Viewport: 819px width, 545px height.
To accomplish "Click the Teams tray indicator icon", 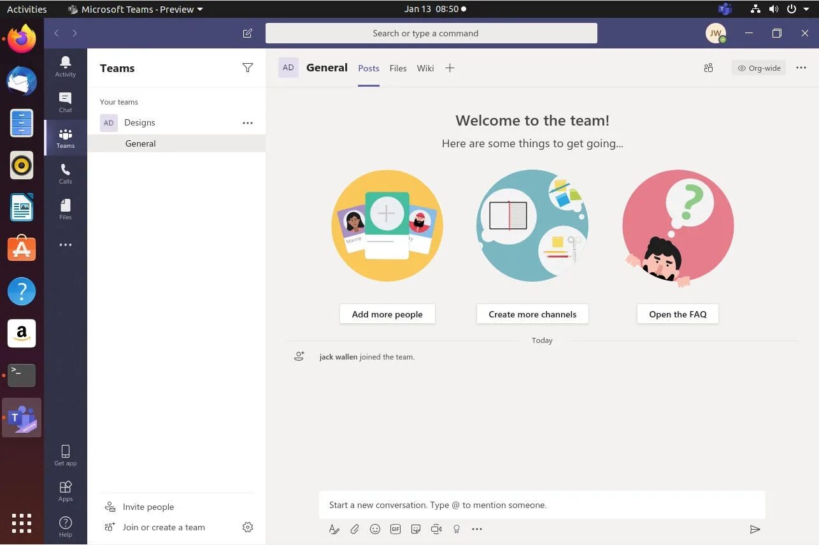I will pyautogui.click(x=725, y=9).
